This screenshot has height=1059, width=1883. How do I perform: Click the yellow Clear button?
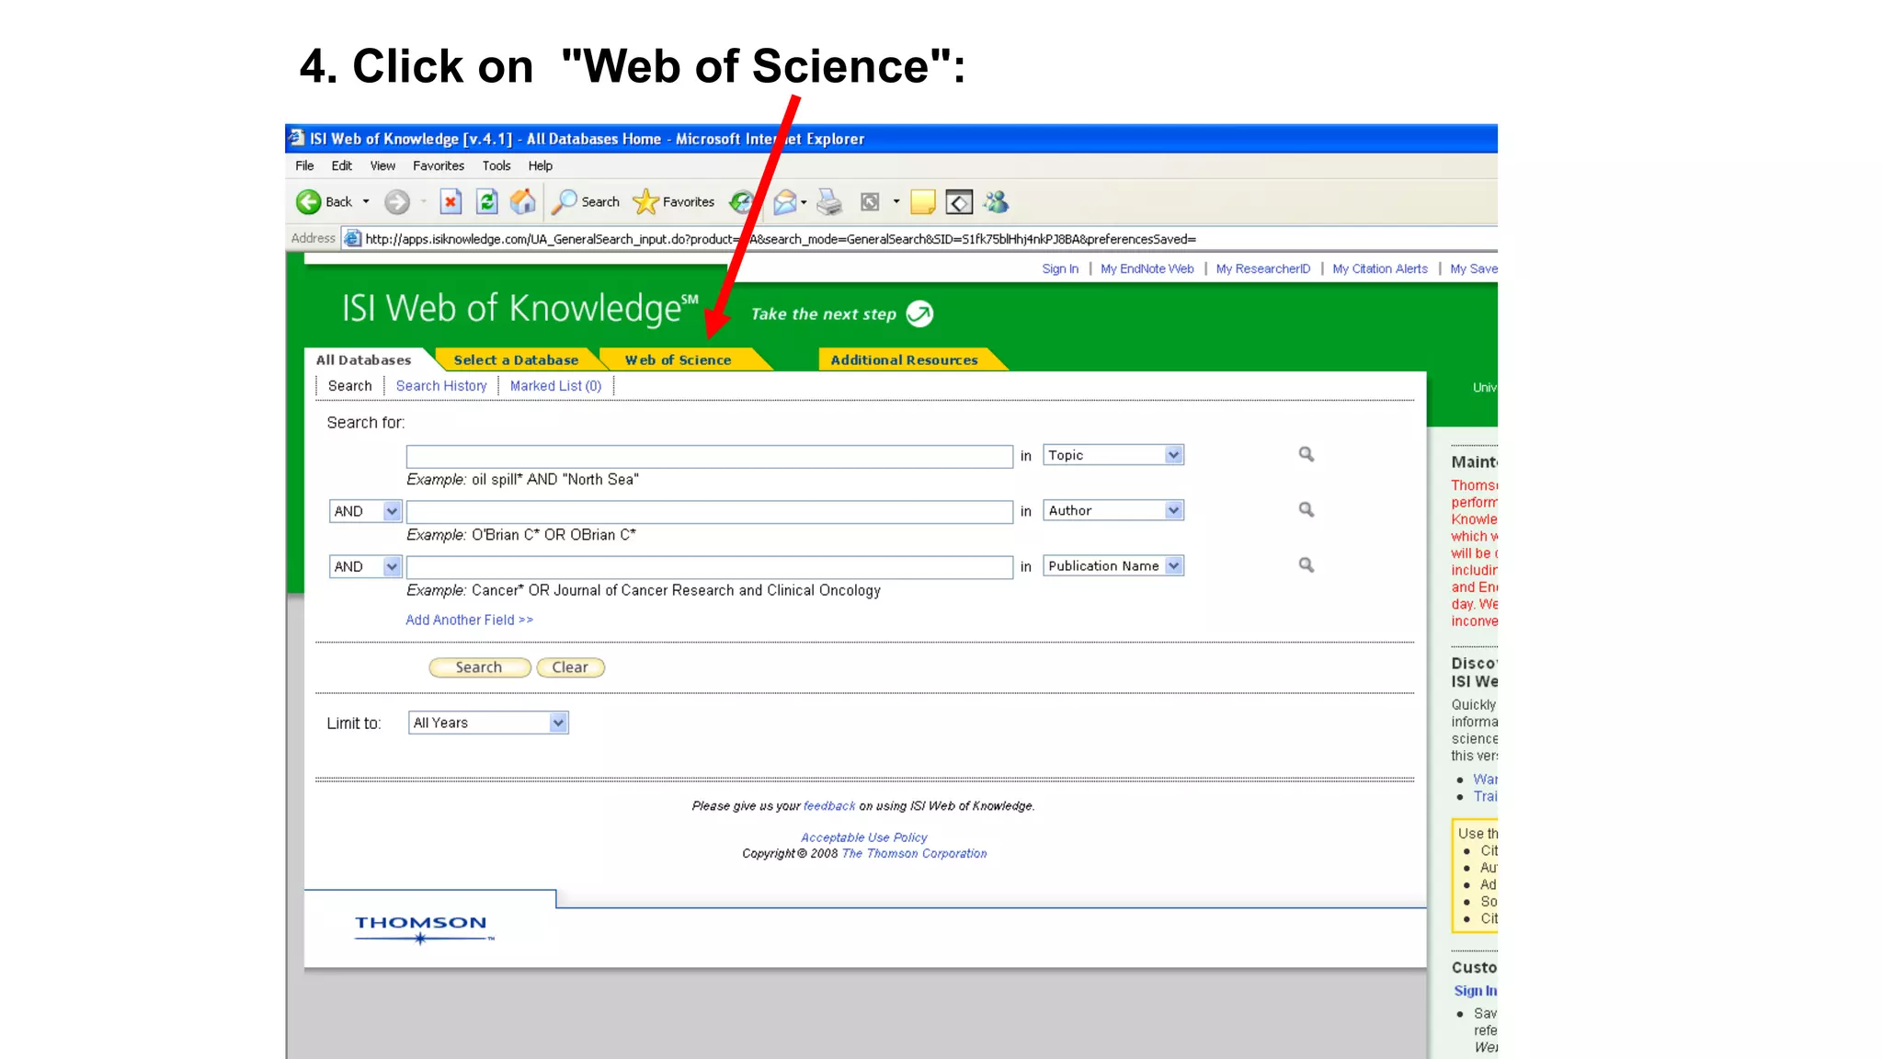[x=570, y=667]
